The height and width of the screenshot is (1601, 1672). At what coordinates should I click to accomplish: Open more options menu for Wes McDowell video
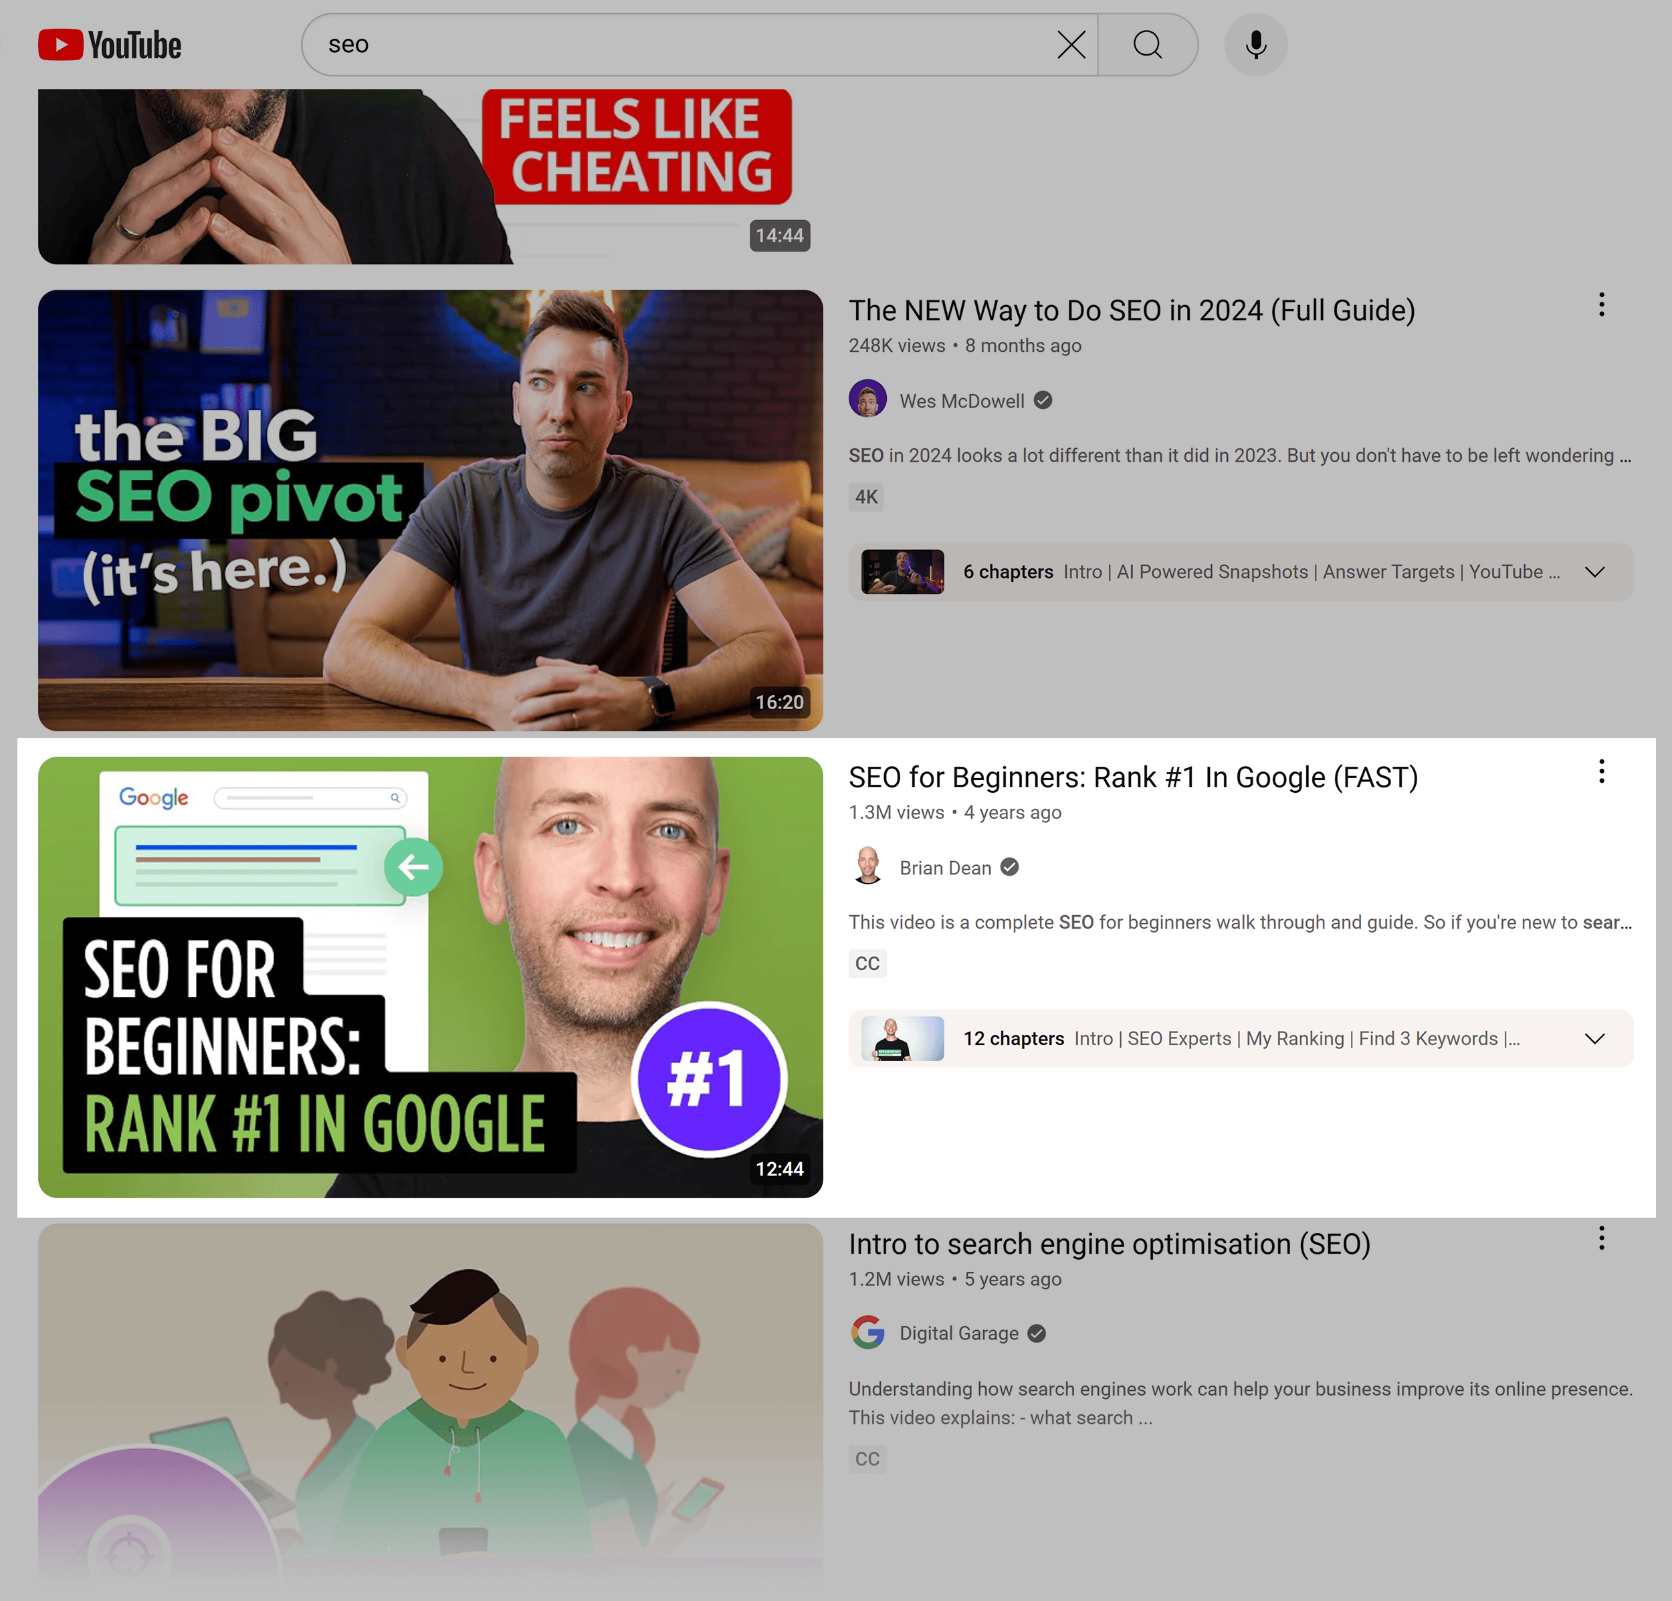coord(1601,304)
